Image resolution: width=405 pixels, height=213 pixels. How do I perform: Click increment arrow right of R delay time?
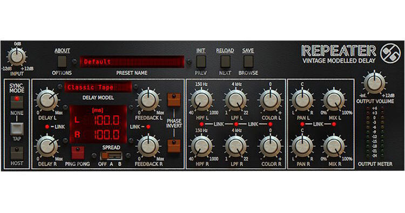coord(131,141)
